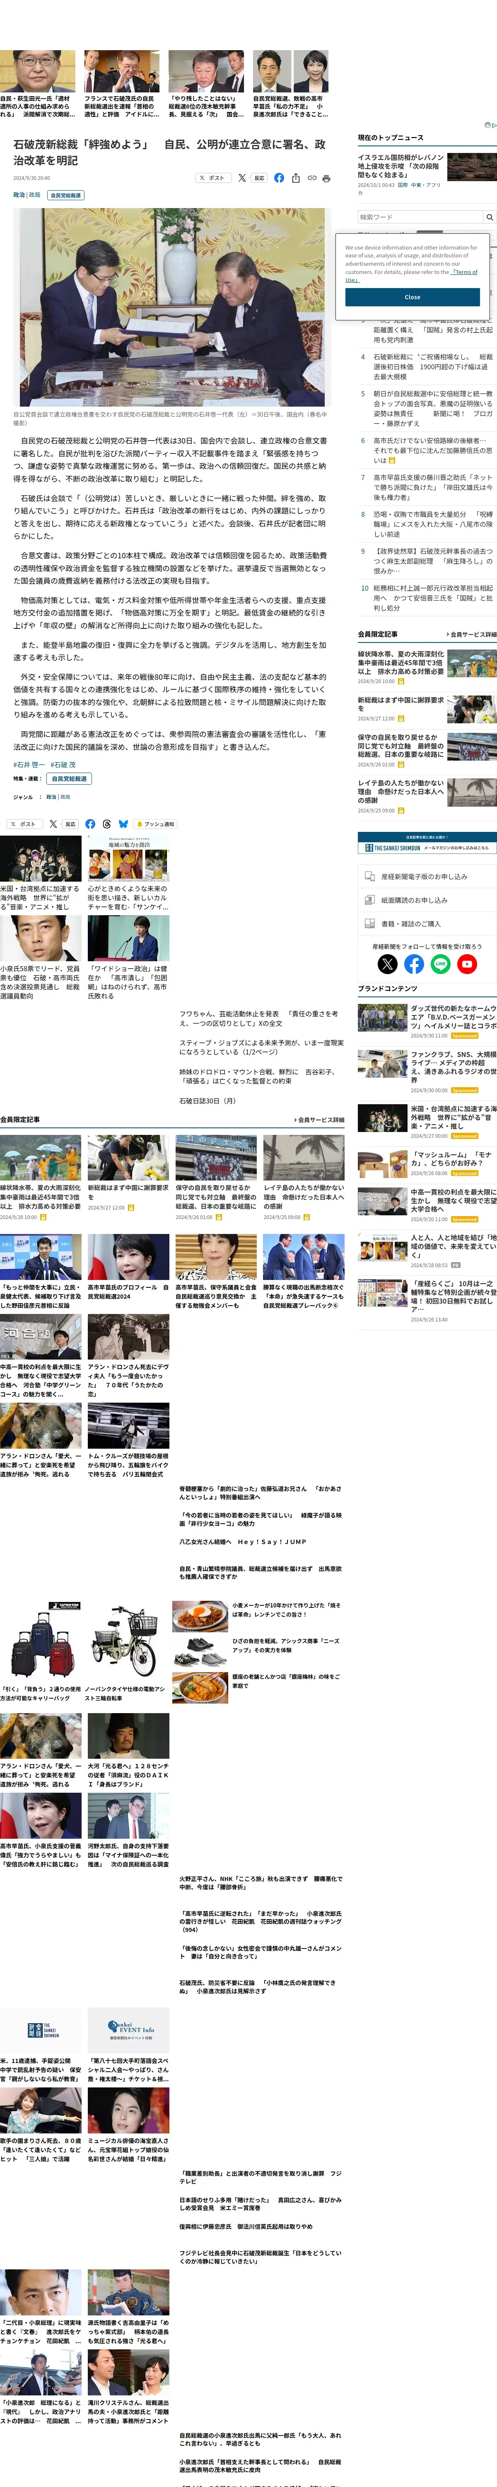Image resolution: width=497 pixels, height=2487 pixels.
Task: Open the upload-style share icon under the headline
Action: (x=295, y=178)
